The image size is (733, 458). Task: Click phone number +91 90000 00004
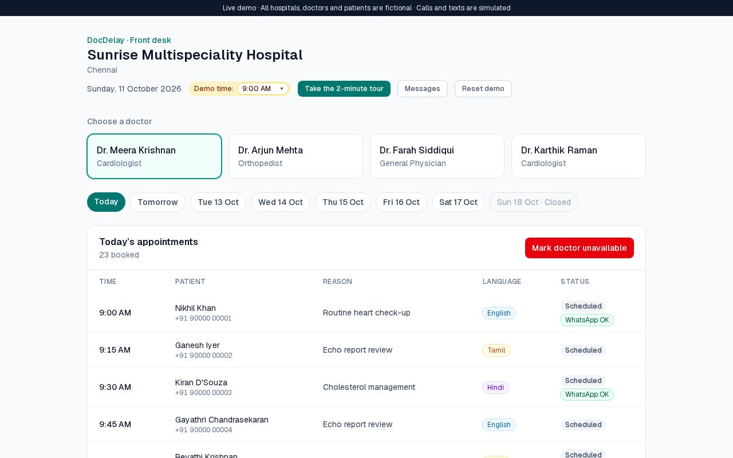pyautogui.click(x=204, y=430)
